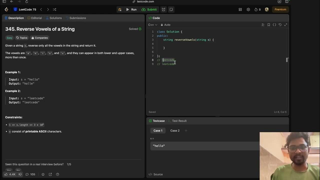The height and width of the screenshot is (180, 320).
Task: Open the debugger icon beside Run
Action: pos(120,9)
